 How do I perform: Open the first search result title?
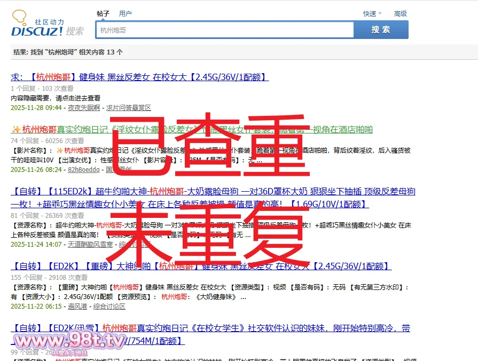139,77
